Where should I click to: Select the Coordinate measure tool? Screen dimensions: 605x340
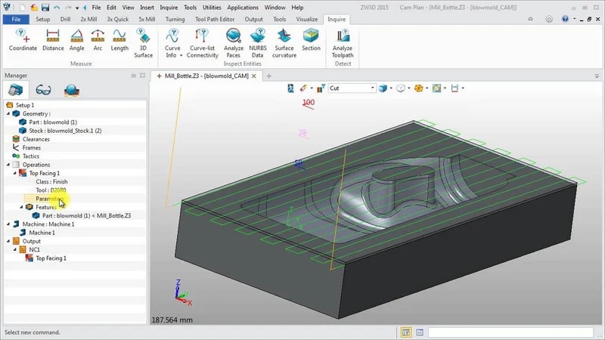click(23, 40)
